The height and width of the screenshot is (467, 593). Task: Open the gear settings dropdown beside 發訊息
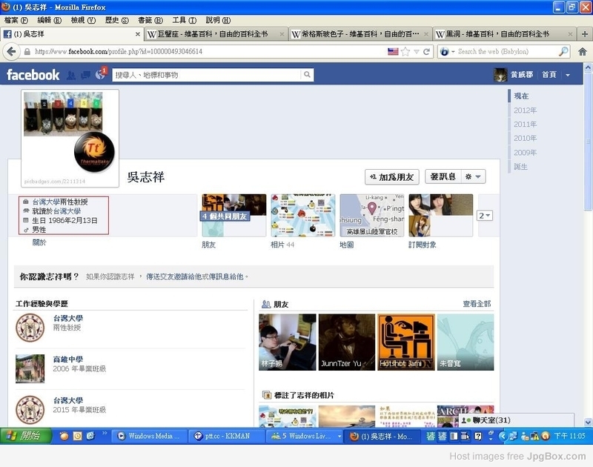click(x=473, y=176)
